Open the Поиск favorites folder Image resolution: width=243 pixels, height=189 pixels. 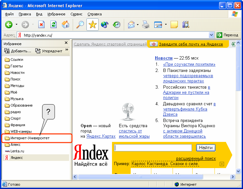(x=12, y=79)
